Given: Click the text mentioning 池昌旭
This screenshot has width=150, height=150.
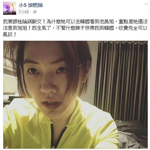Looking at the screenshot, I should tap(107, 22).
